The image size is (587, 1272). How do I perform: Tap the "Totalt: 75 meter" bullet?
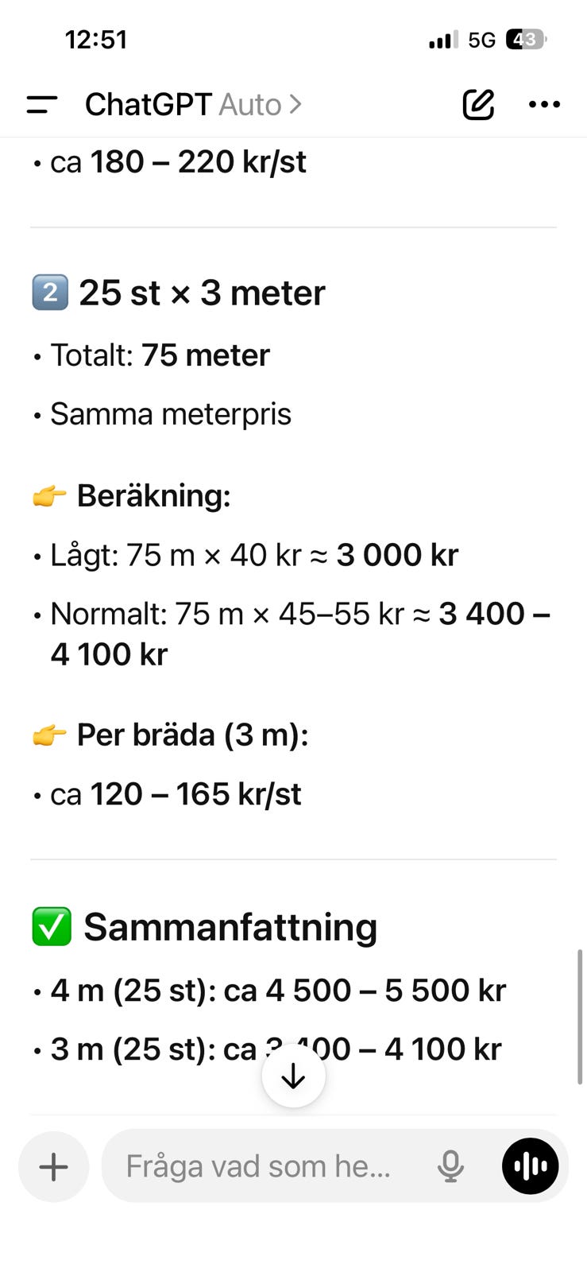coord(160,355)
